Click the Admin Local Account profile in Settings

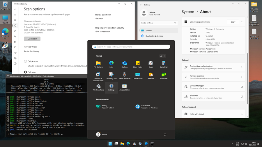151,13
